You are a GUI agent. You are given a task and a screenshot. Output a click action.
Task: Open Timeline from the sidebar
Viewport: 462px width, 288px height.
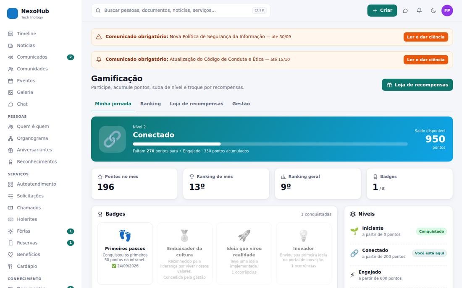pos(41,34)
